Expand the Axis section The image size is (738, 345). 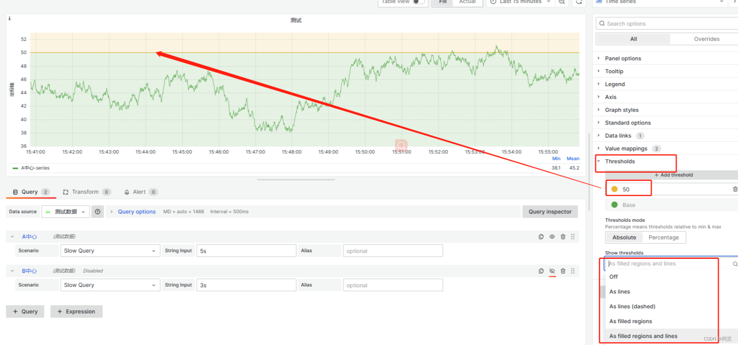coord(611,97)
